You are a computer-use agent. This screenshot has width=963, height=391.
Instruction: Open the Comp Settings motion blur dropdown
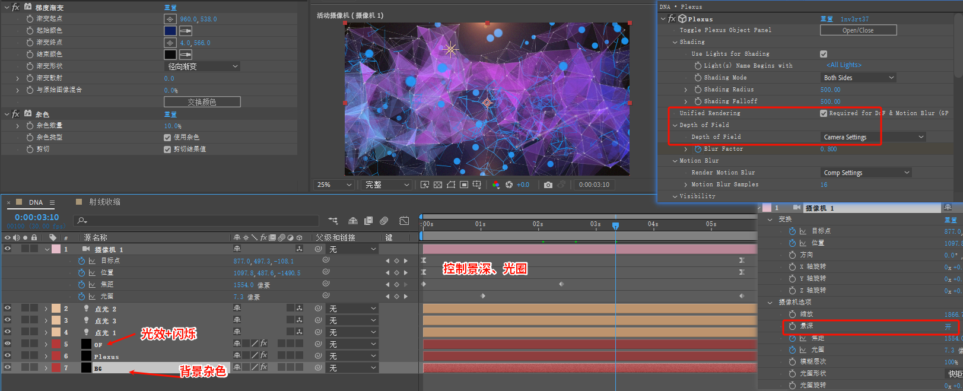(866, 173)
